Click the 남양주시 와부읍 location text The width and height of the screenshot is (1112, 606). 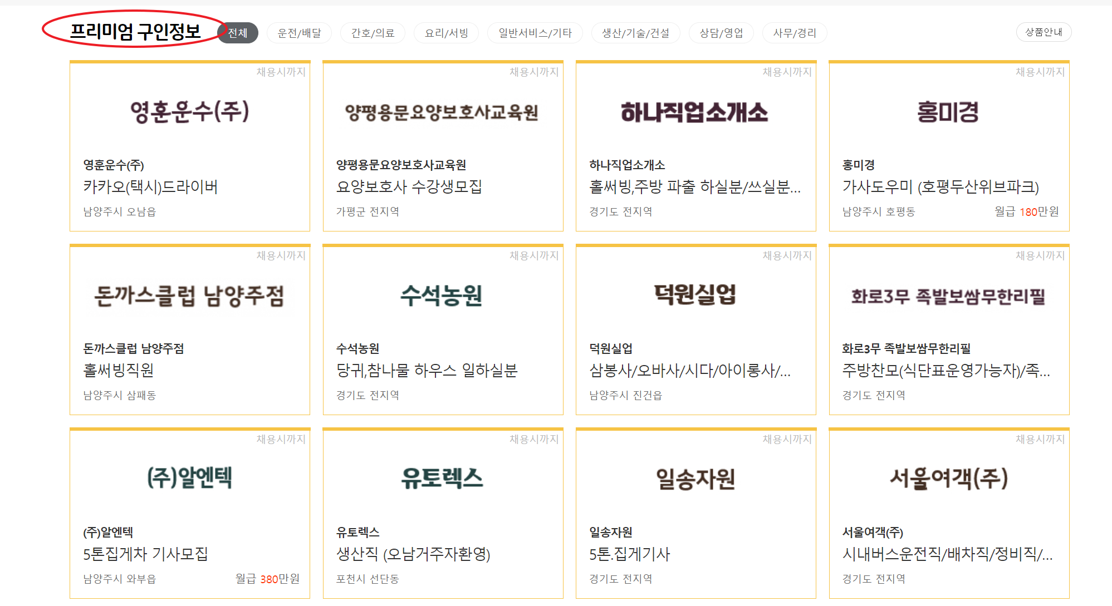pyautogui.click(x=120, y=579)
